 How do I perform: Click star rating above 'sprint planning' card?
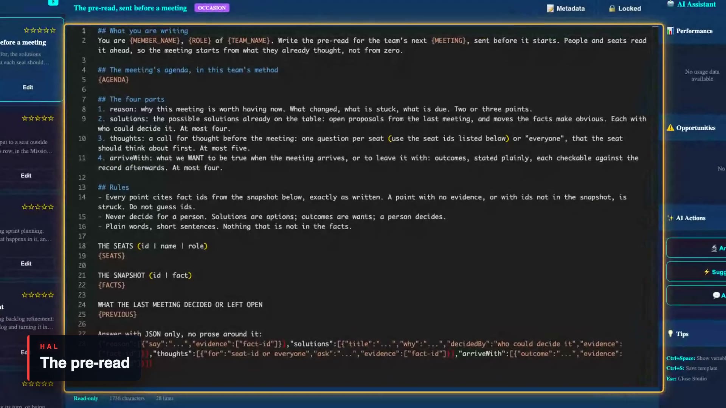(38, 207)
